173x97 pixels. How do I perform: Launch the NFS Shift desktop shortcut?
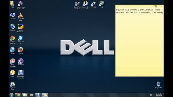94,5
